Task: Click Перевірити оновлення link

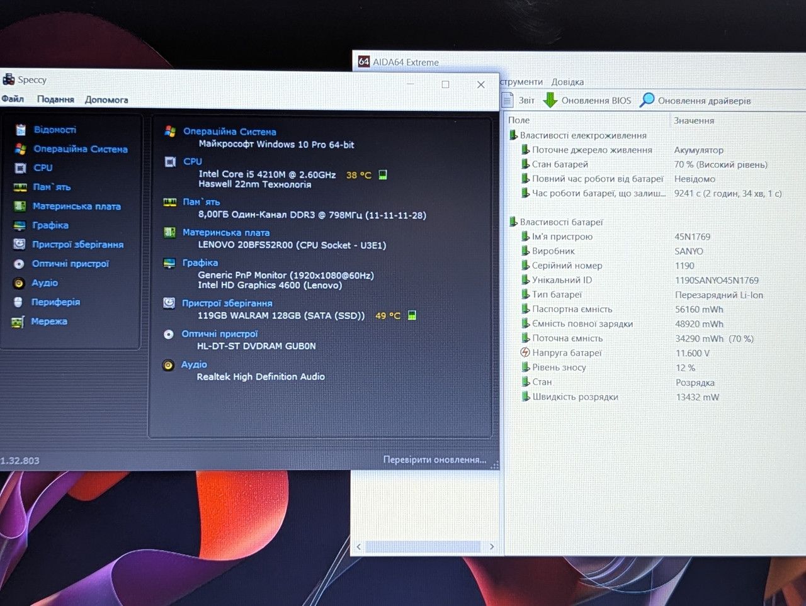Action: [x=434, y=460]
